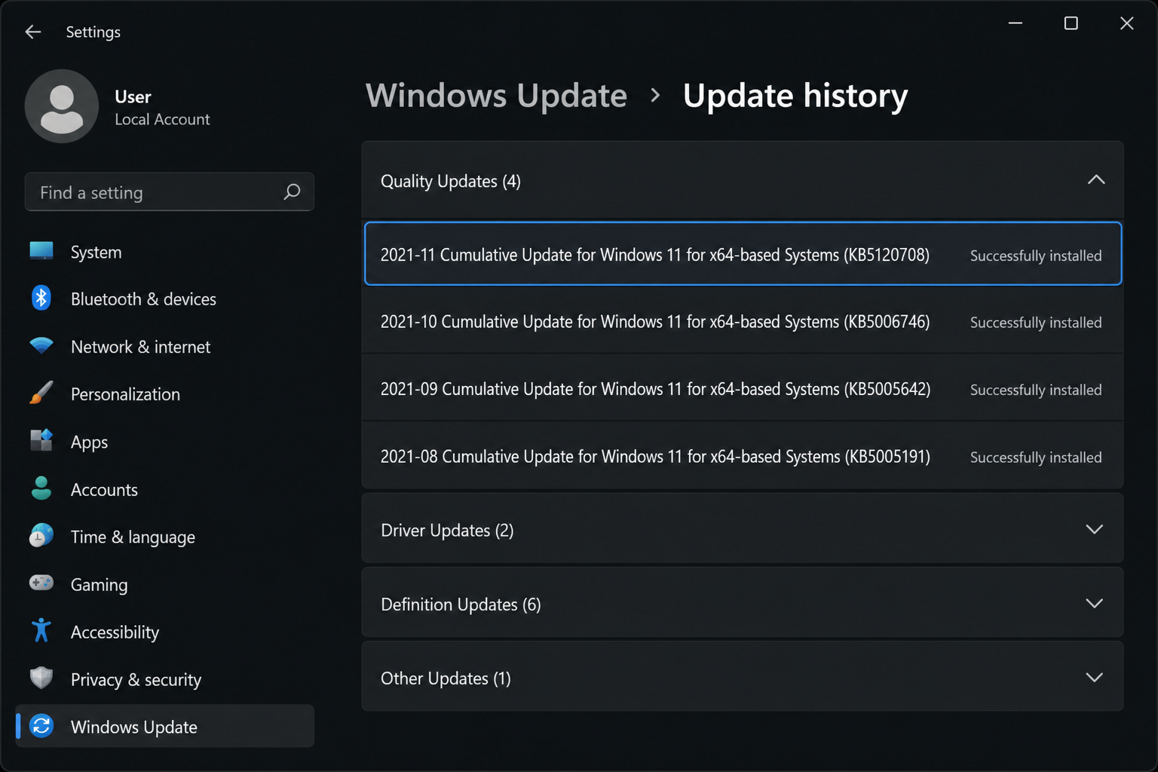Open Accessibility settings
The width and height of the screenshot is (1158, 772).
[165, 632]
